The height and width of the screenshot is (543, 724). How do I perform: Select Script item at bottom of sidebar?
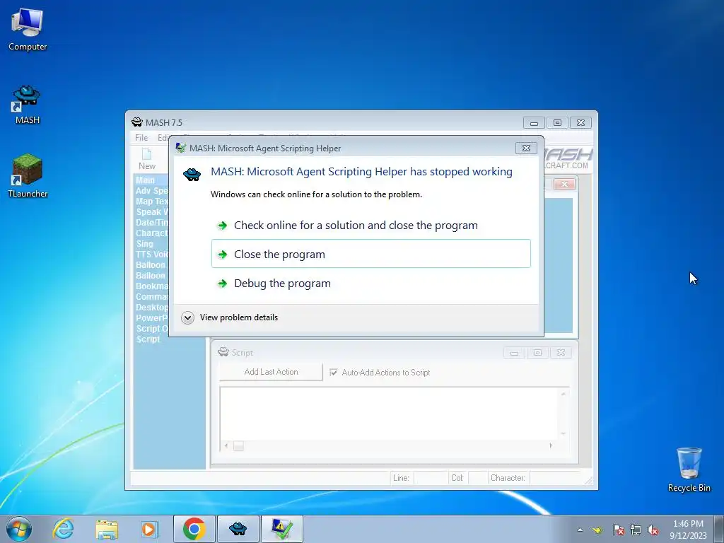click(x=148, y=339)
